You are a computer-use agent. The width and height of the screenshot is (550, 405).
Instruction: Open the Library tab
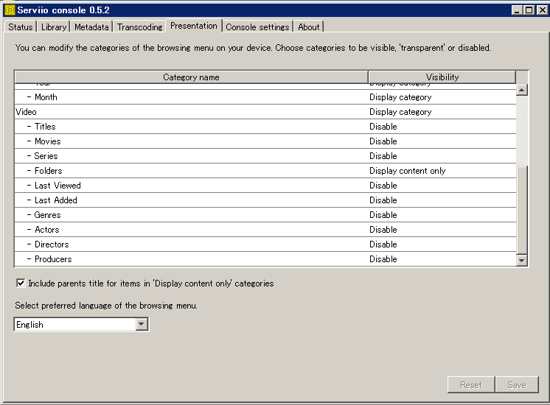pos(54,27)
